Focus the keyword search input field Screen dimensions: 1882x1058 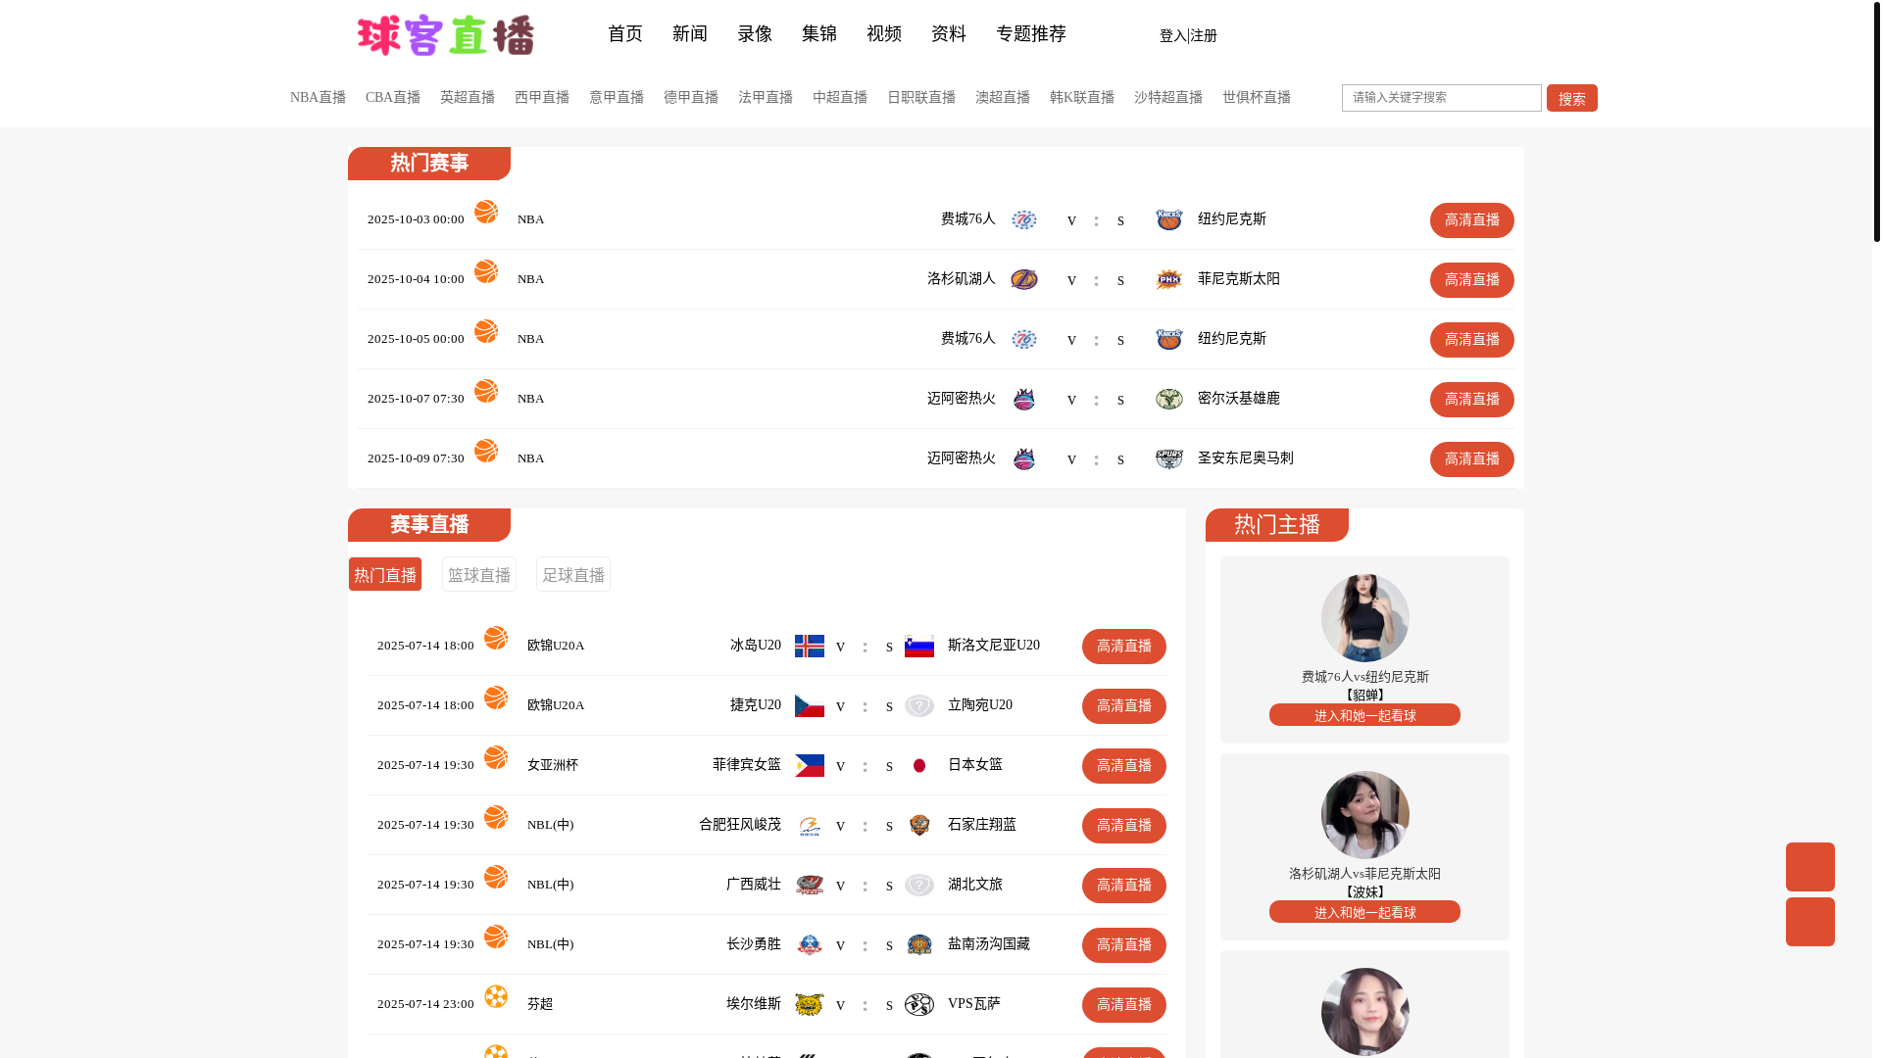(x=1442, y=98)
